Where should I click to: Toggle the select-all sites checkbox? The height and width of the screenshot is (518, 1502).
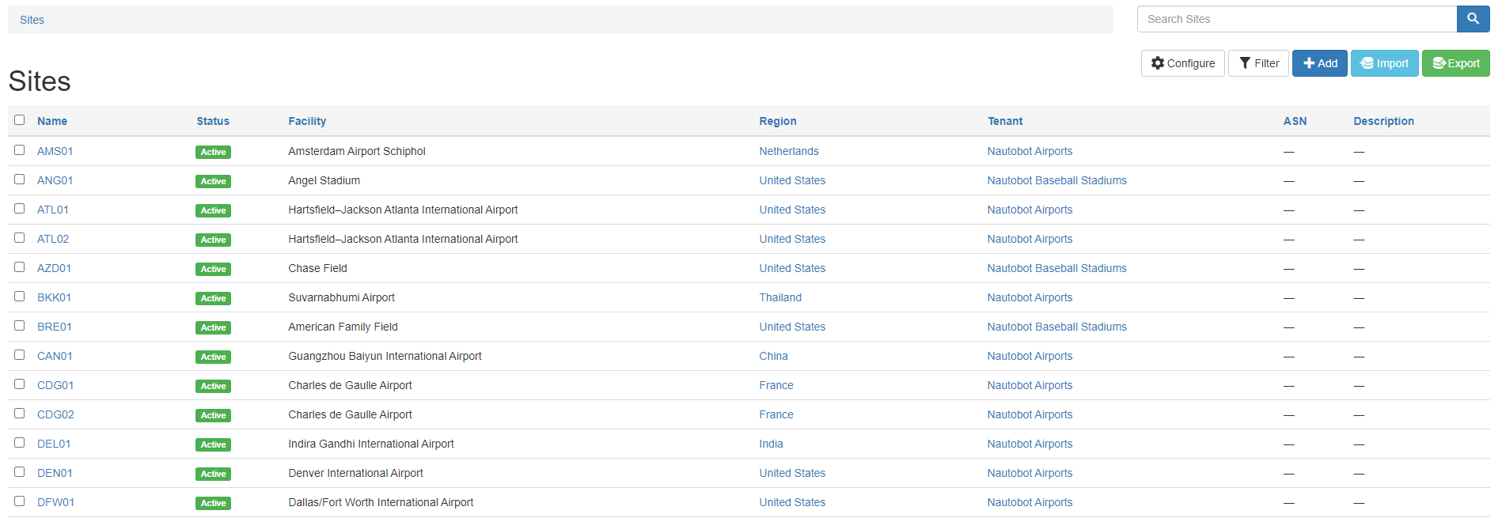[x=20, y=120]
